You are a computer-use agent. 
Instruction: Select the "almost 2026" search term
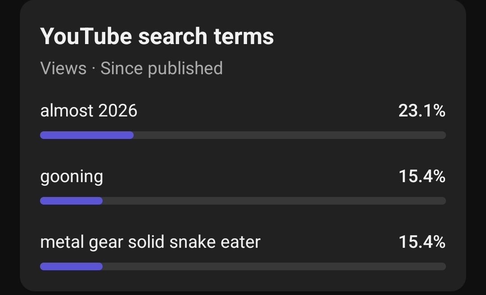(x=89, y=110)
